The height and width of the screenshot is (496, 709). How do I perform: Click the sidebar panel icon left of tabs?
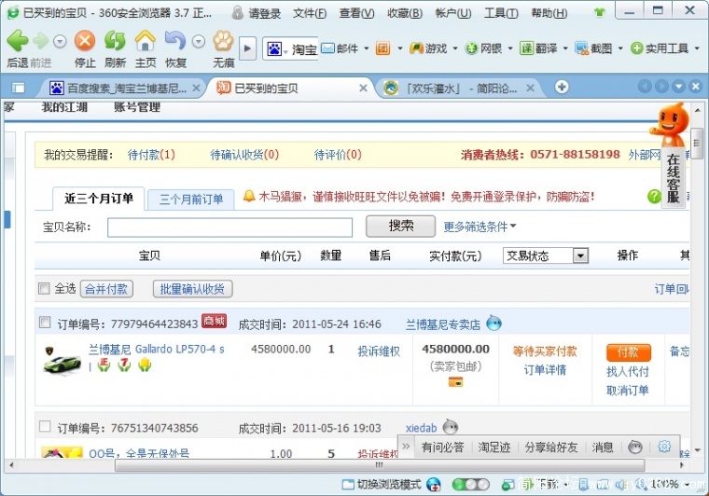tap(18, 88)
